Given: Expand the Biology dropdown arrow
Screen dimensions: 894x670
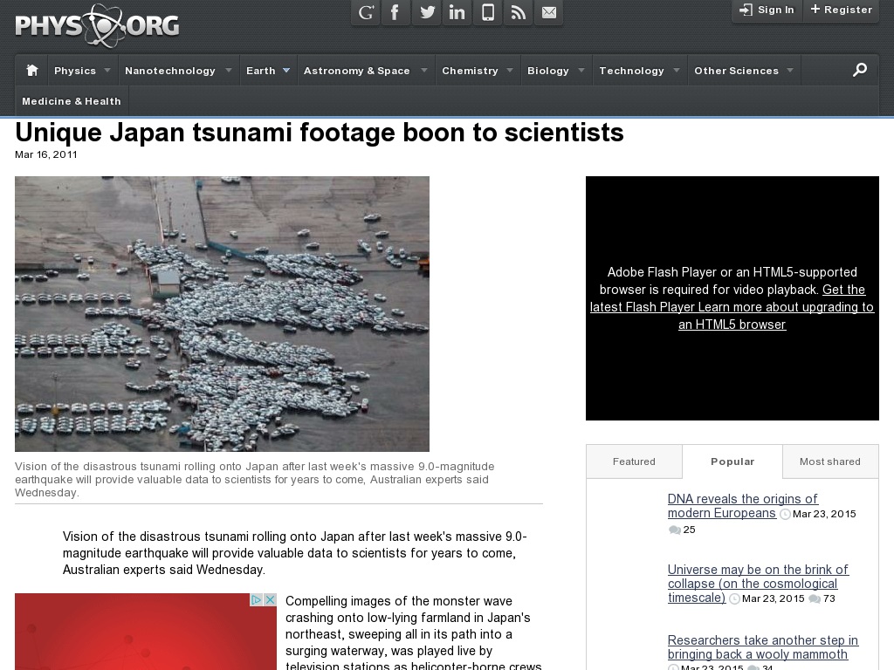Looking at the screenshot, I should coord(581,70).
